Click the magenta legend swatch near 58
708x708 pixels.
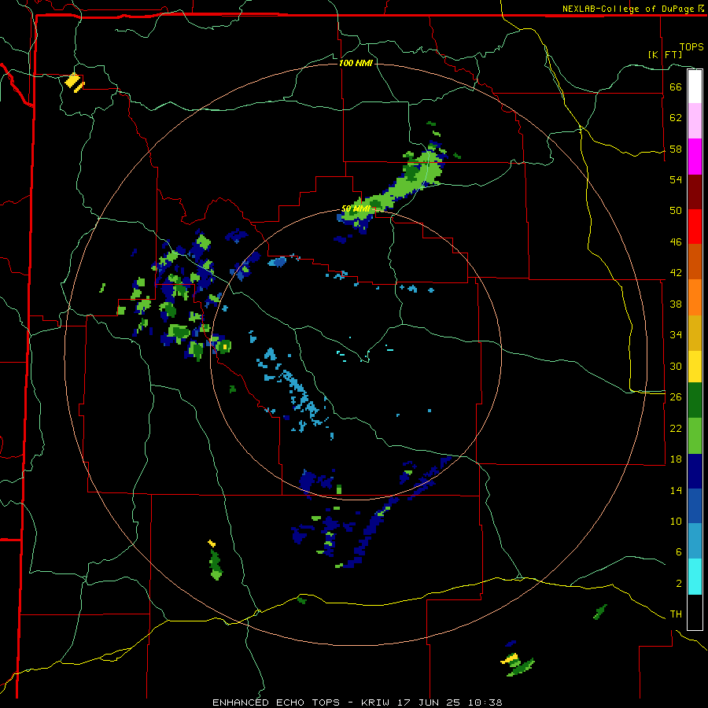click(695, 157)
